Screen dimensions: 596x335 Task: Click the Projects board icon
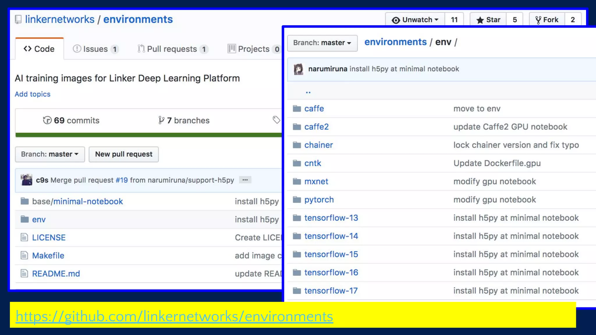point(232,49)
